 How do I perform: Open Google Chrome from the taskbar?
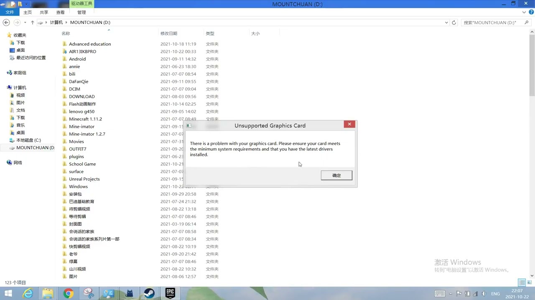coord(68,294)
